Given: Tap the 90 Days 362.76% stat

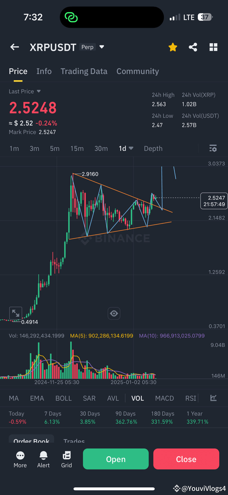Looking at the screenshot, I should coord(126,418).
